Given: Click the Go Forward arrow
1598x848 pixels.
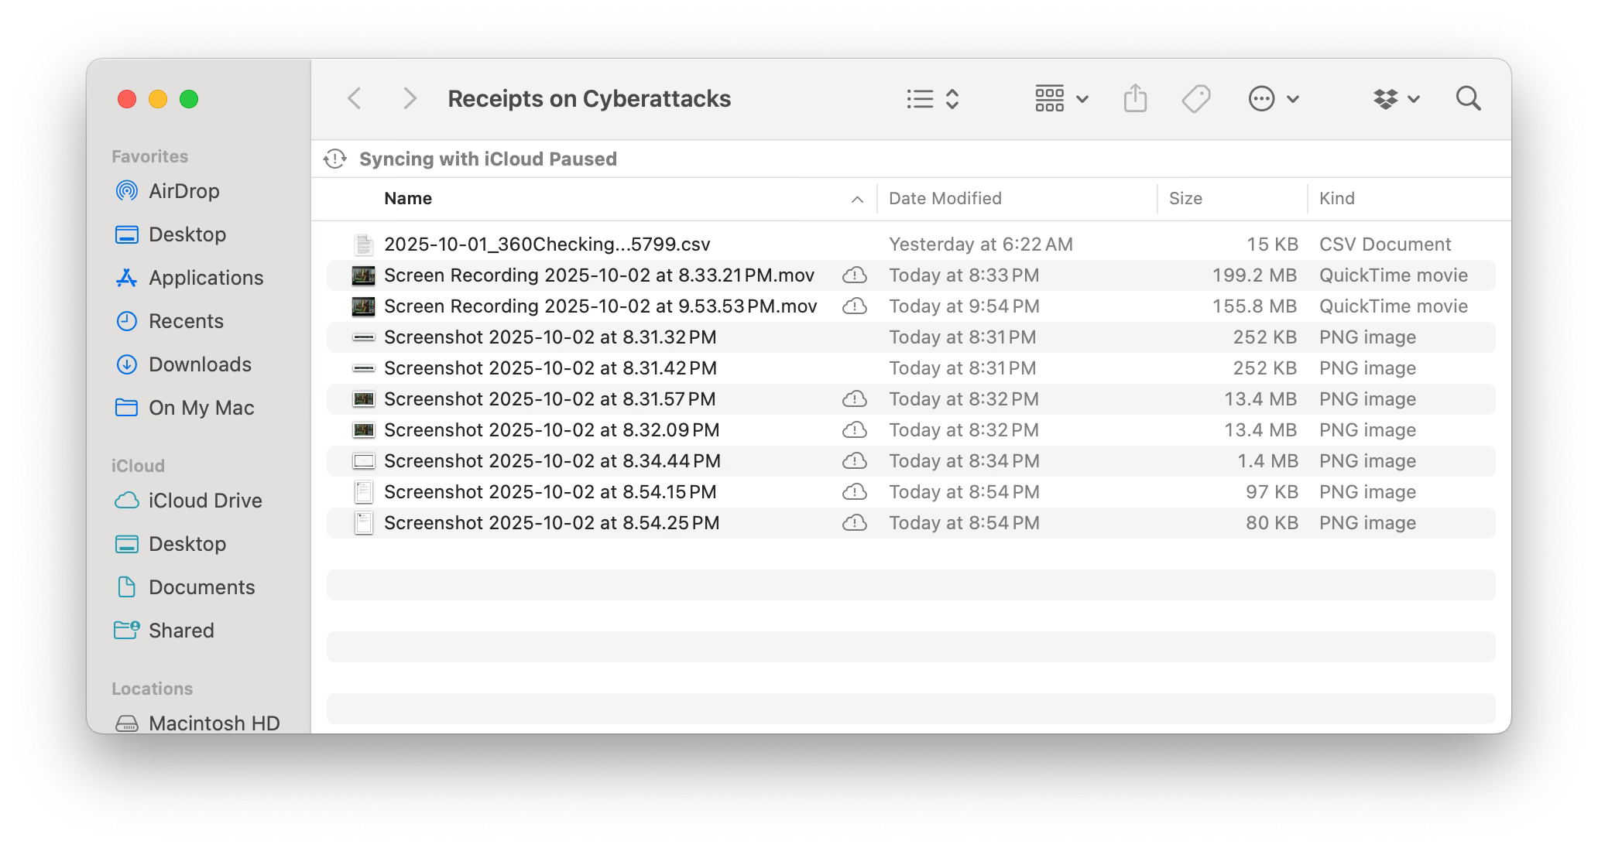Looking at the screenshot, I should tap(410, 99).
